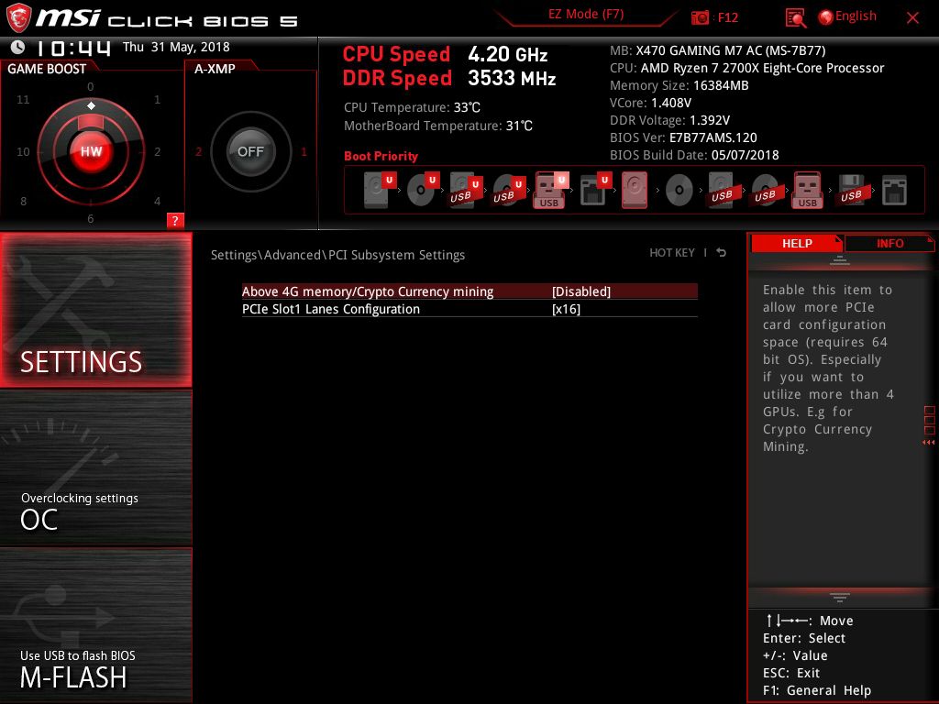
Task: Click the CPU Temperature 33°C reading
Action: coord(412,108)
